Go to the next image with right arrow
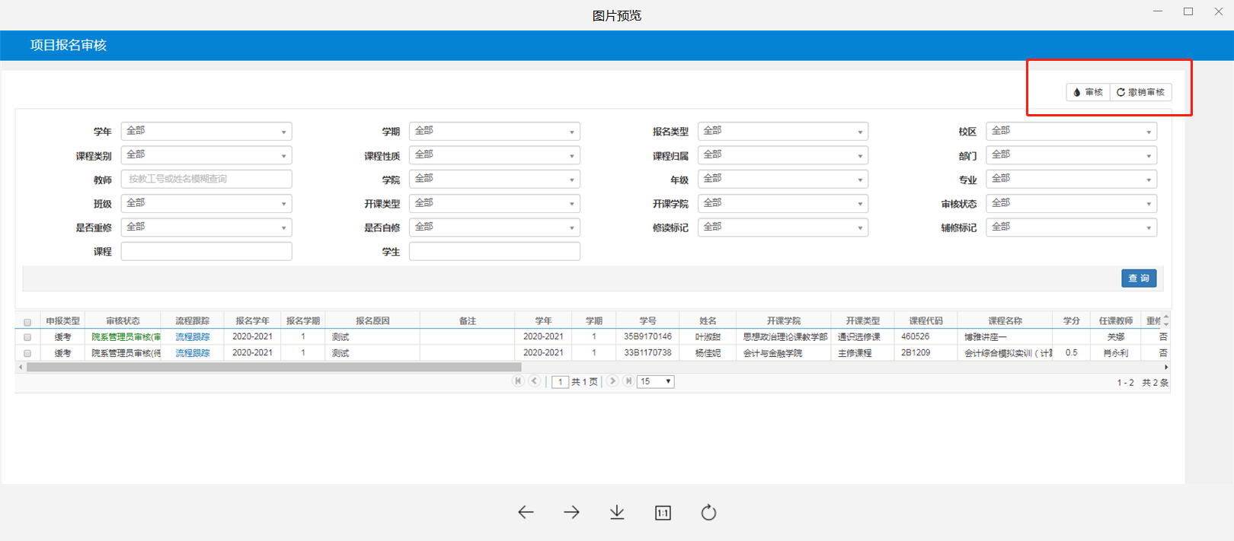The height and width of the screenshot is (541, 1234). pos(571,513)
